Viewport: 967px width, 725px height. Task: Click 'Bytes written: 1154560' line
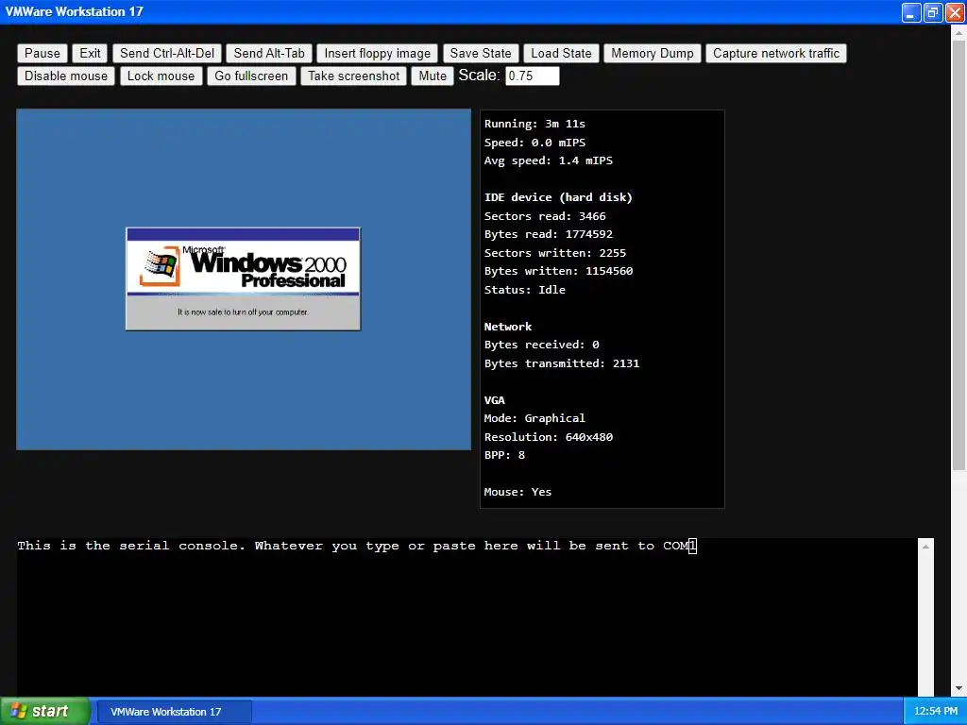click(x=558, y=271)
